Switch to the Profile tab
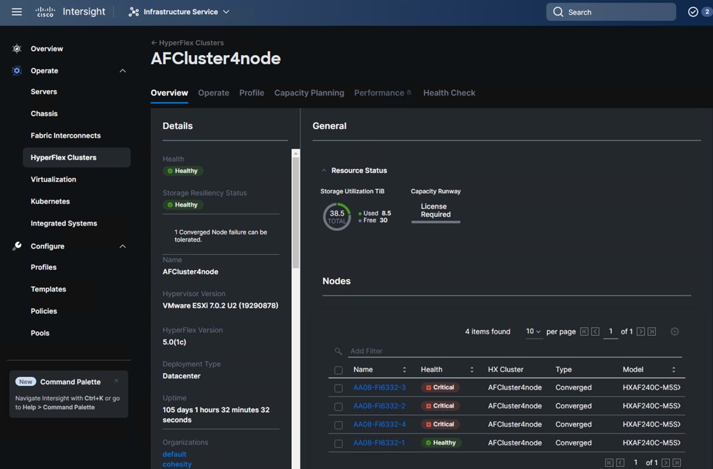This screenshot has width=713, height=469. 251,93
